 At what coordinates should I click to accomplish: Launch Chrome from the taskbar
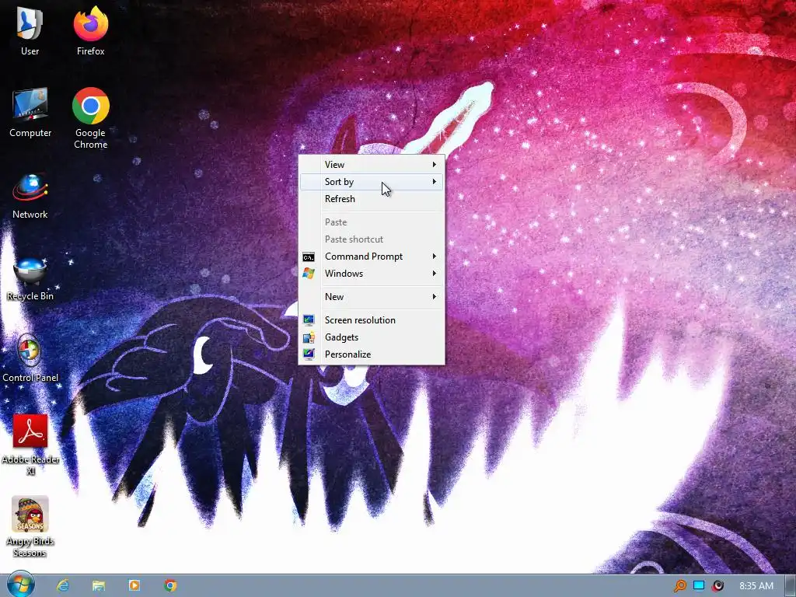point(170,585)
